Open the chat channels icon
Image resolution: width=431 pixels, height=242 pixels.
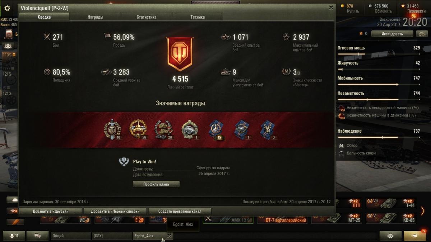pyautogui.click(x=37, y=236)
